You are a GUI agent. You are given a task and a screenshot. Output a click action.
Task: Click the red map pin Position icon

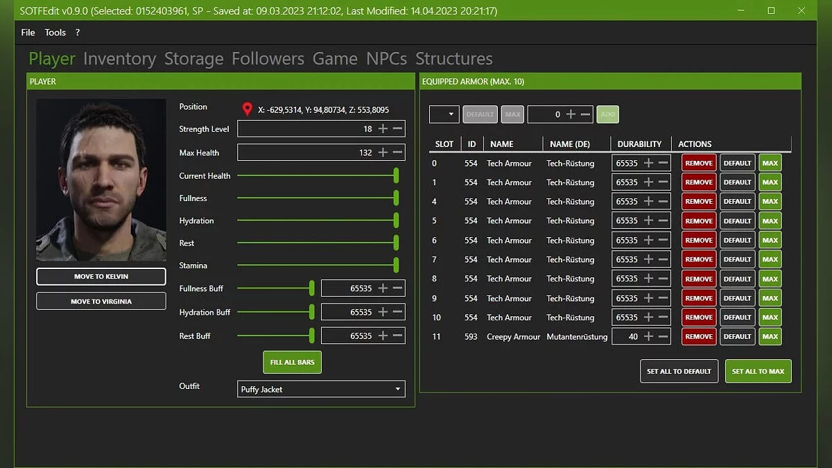point(247,109)
